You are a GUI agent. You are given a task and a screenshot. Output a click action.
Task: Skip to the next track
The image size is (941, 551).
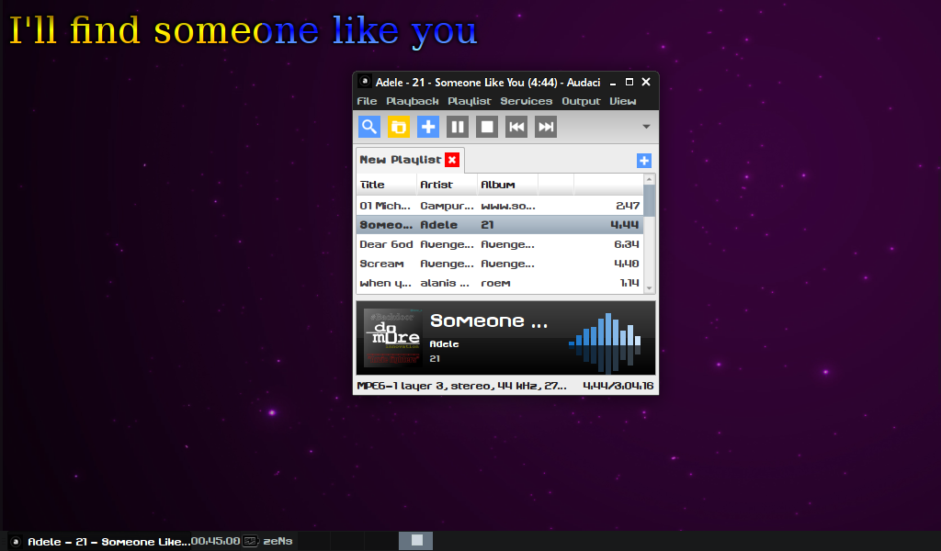click(x=546, y=127)
